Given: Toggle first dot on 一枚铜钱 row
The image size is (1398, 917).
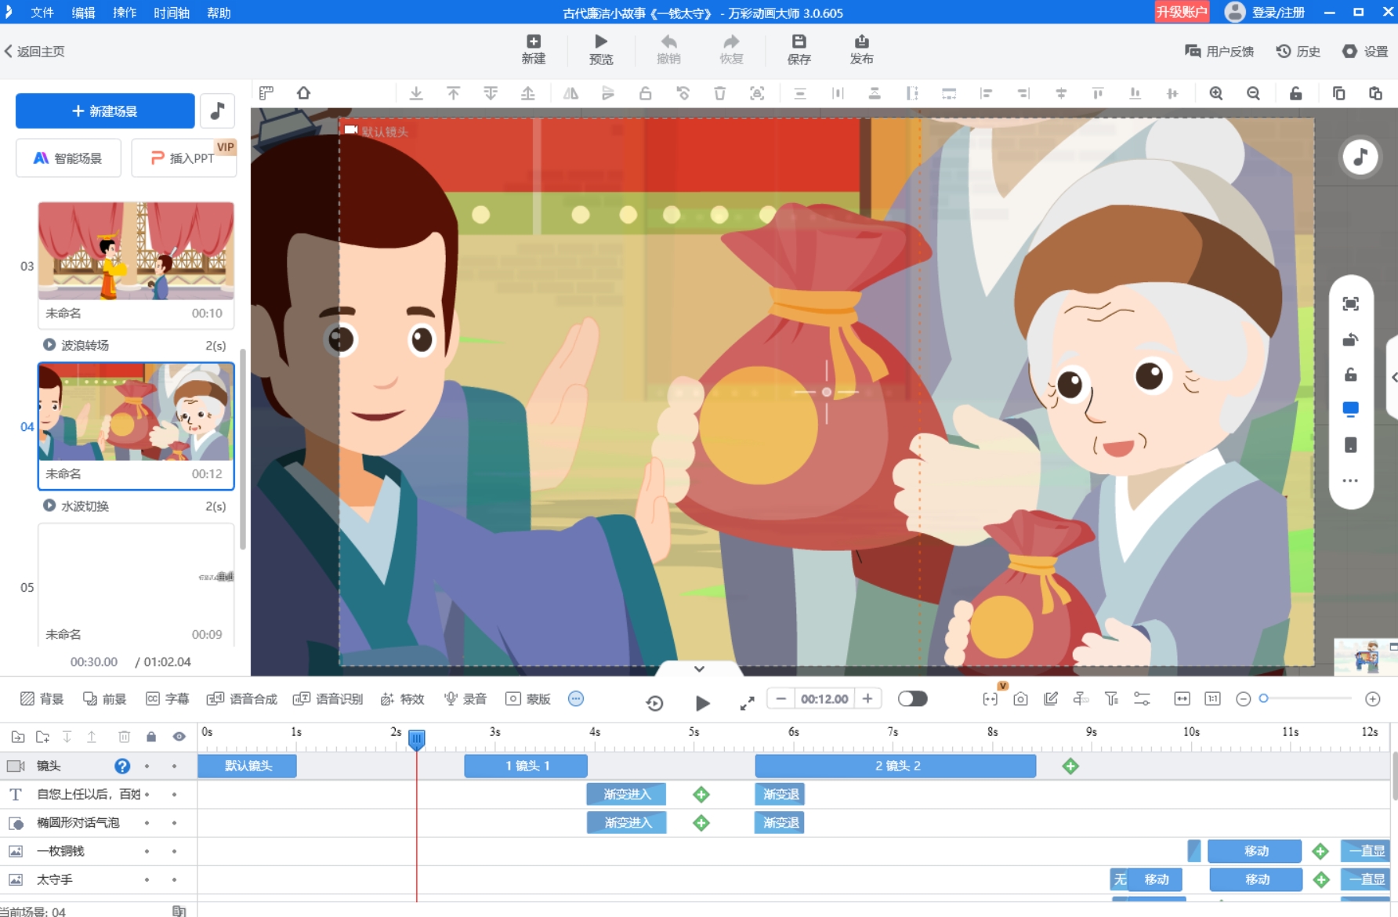Looking at the screenshot, I should [x=147, y=851].
